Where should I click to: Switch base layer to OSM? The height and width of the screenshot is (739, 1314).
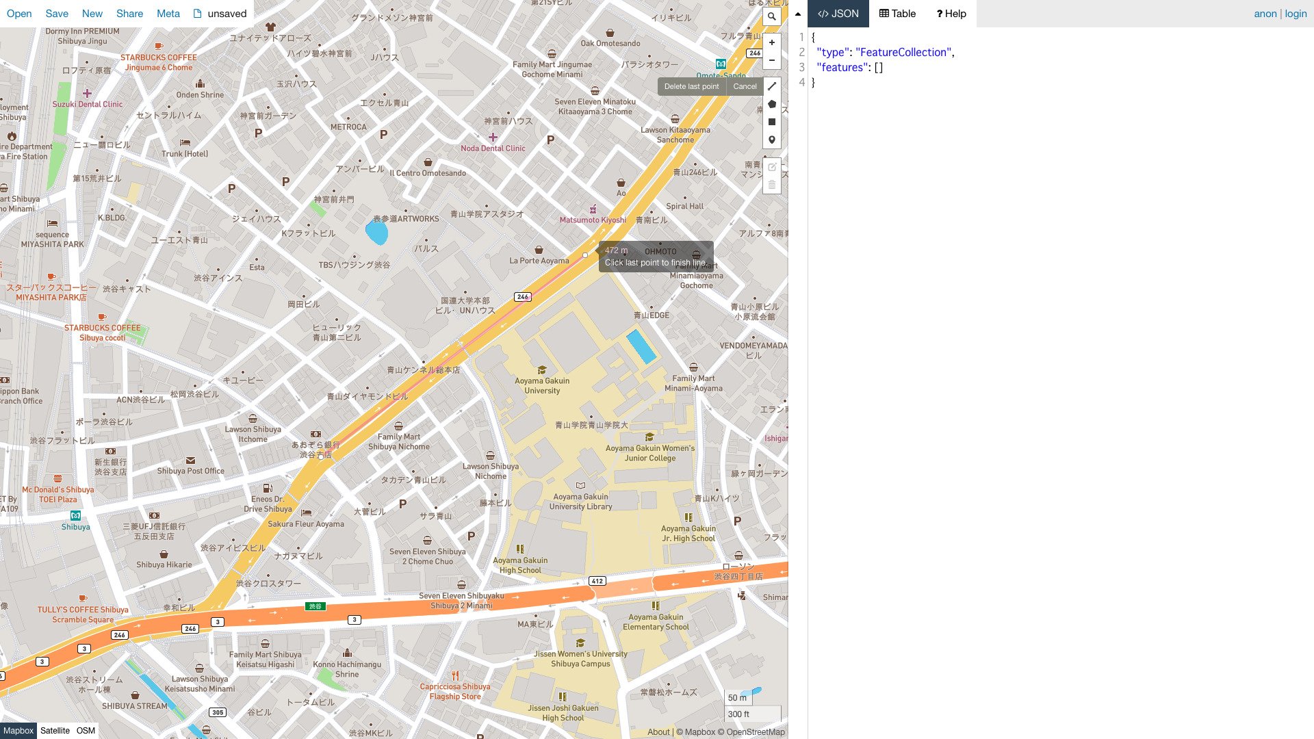(86, 731)
